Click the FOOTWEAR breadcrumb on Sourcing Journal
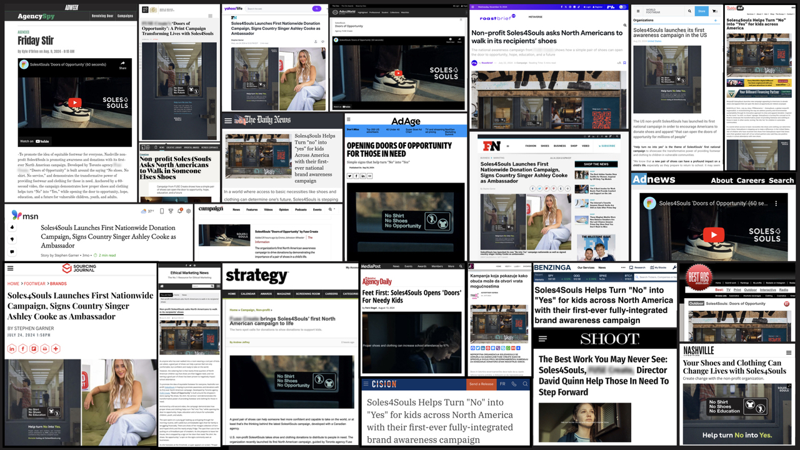This screenshot has height=450, width=800. click(x=35, y=284)
